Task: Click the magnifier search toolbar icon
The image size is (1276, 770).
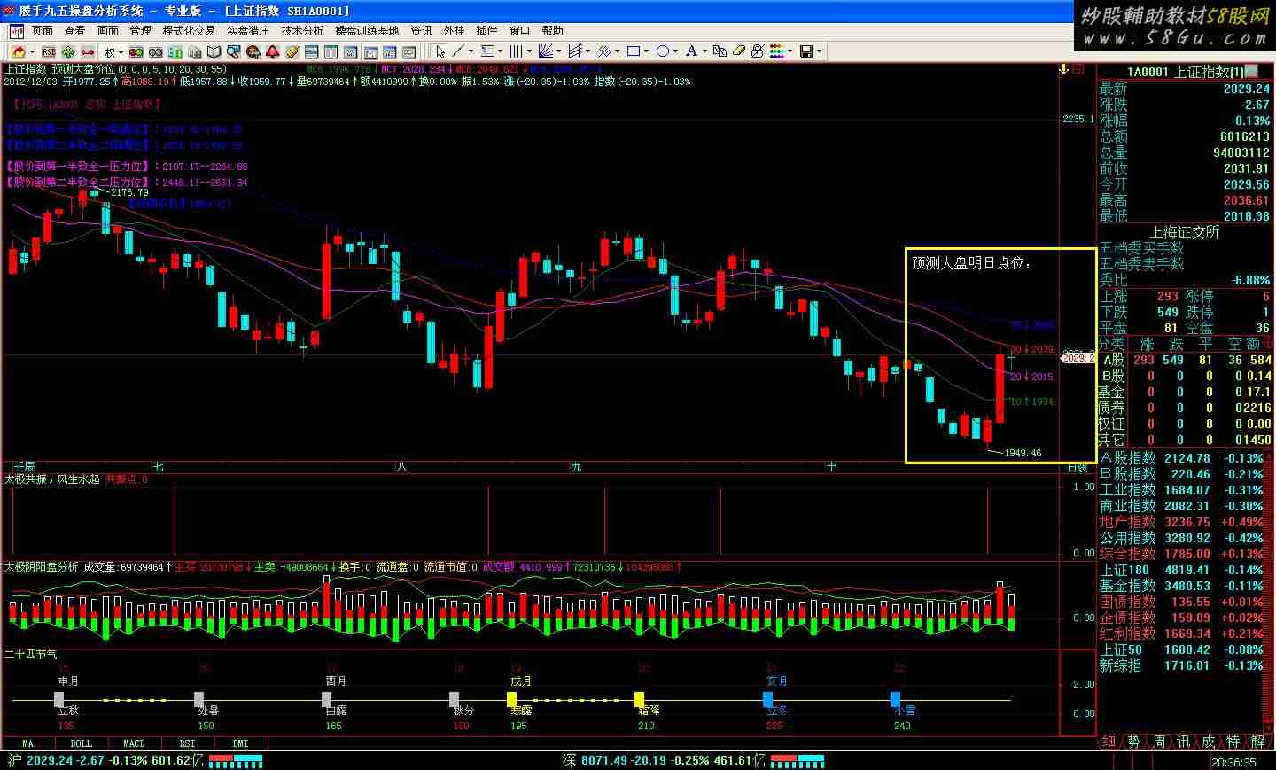Action: point(233,52)
